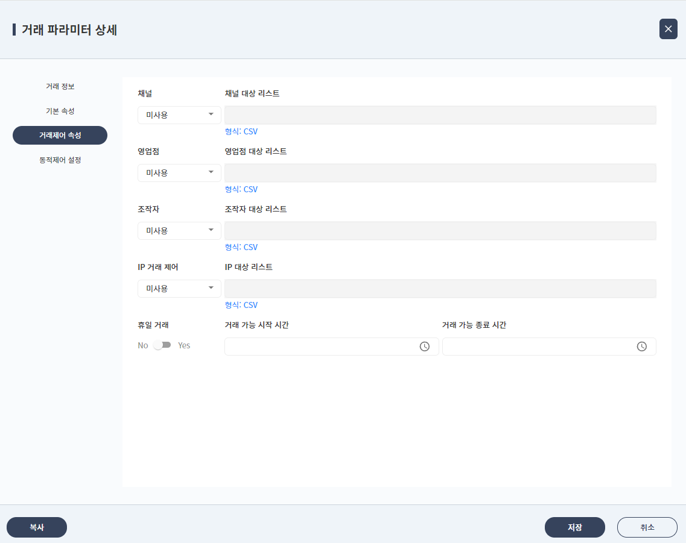Image resolution: width=686 pixels, height=543 pixels.
Task: Select the 거래제어 속성 tab
Action: [x=60, y=135]
